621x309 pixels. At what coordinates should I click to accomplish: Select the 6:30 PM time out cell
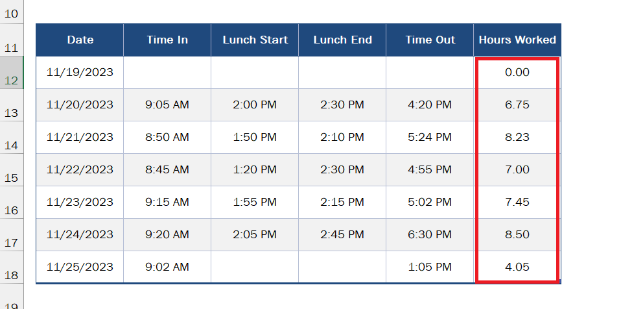pos(430,234)
